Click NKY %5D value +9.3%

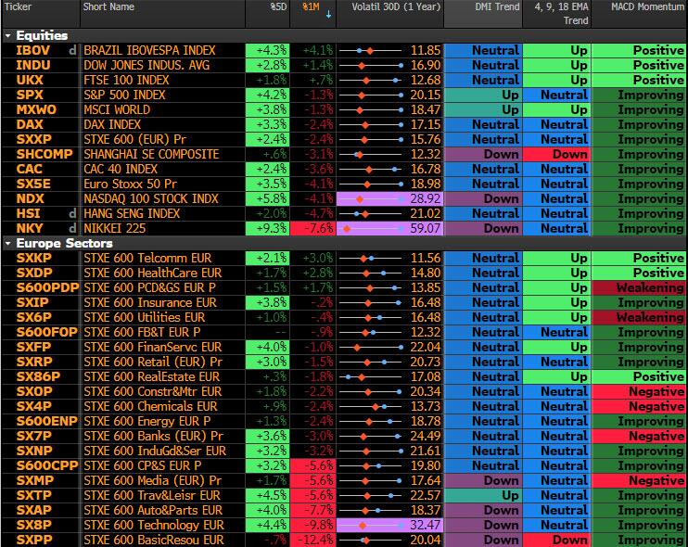267,229
